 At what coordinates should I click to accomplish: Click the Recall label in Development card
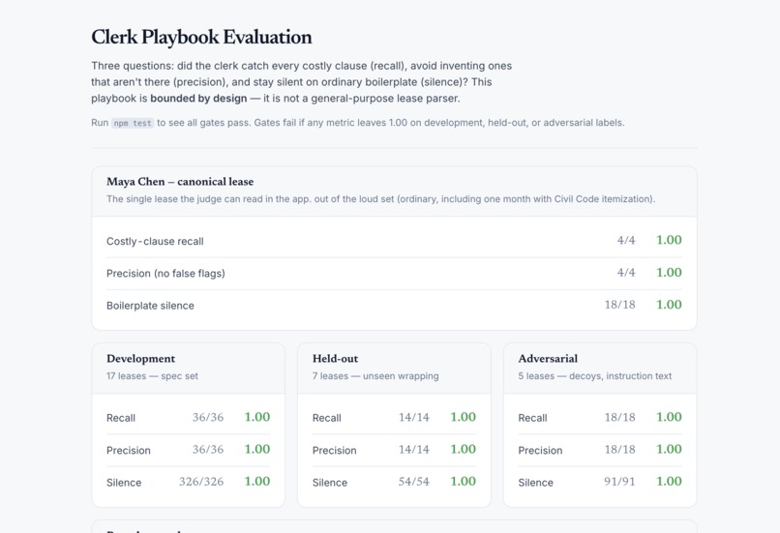point(121,418)
